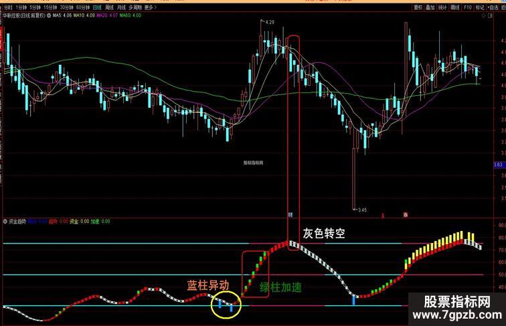506x326 pixels.
Task: Click the 4.29 high price marker
Action: pyautogui.click(x=270, y=22)
